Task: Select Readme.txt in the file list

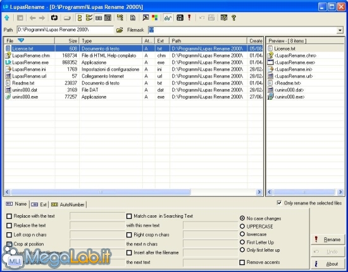Action: click(23, 83)
